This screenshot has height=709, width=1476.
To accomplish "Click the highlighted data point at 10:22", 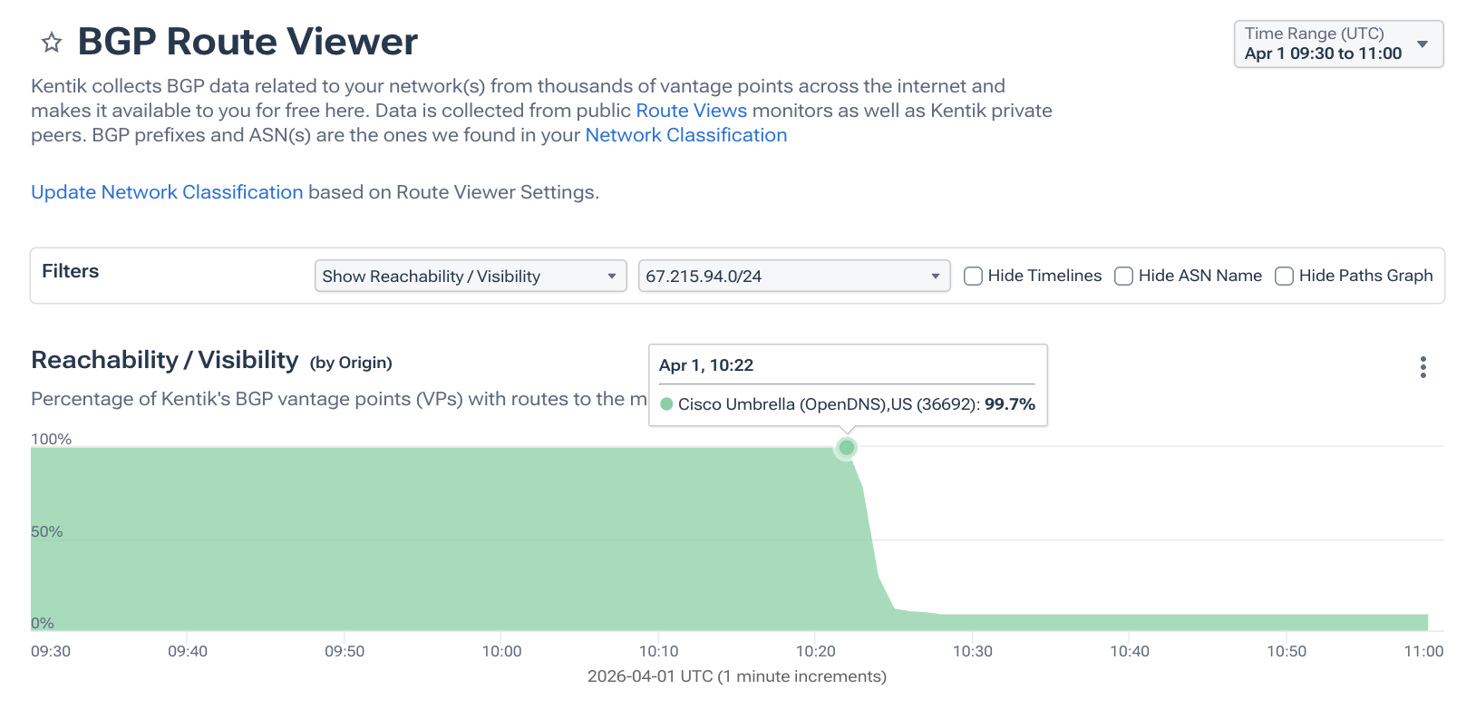I will (846, 447).
